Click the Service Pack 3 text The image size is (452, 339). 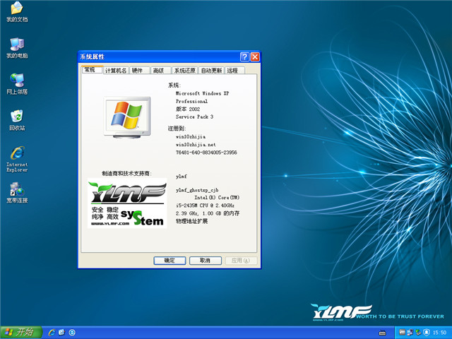point(195,117)
